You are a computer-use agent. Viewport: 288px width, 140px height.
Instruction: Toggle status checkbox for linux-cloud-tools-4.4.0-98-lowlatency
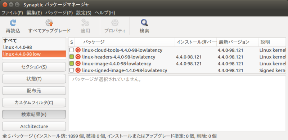coord(72,50)
